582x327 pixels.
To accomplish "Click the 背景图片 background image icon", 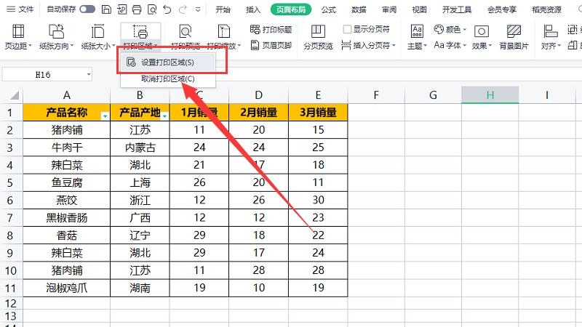I will [514, 31].
